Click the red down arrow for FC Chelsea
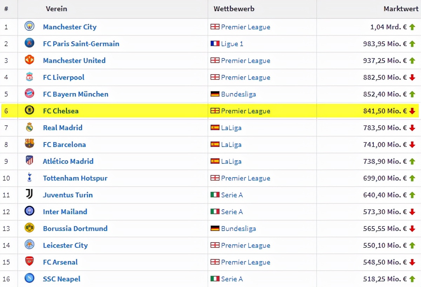 pos(412,111)
